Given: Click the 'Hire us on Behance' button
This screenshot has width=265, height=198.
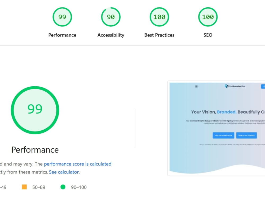Looking at the screenshot, I should tap(223, 135).
